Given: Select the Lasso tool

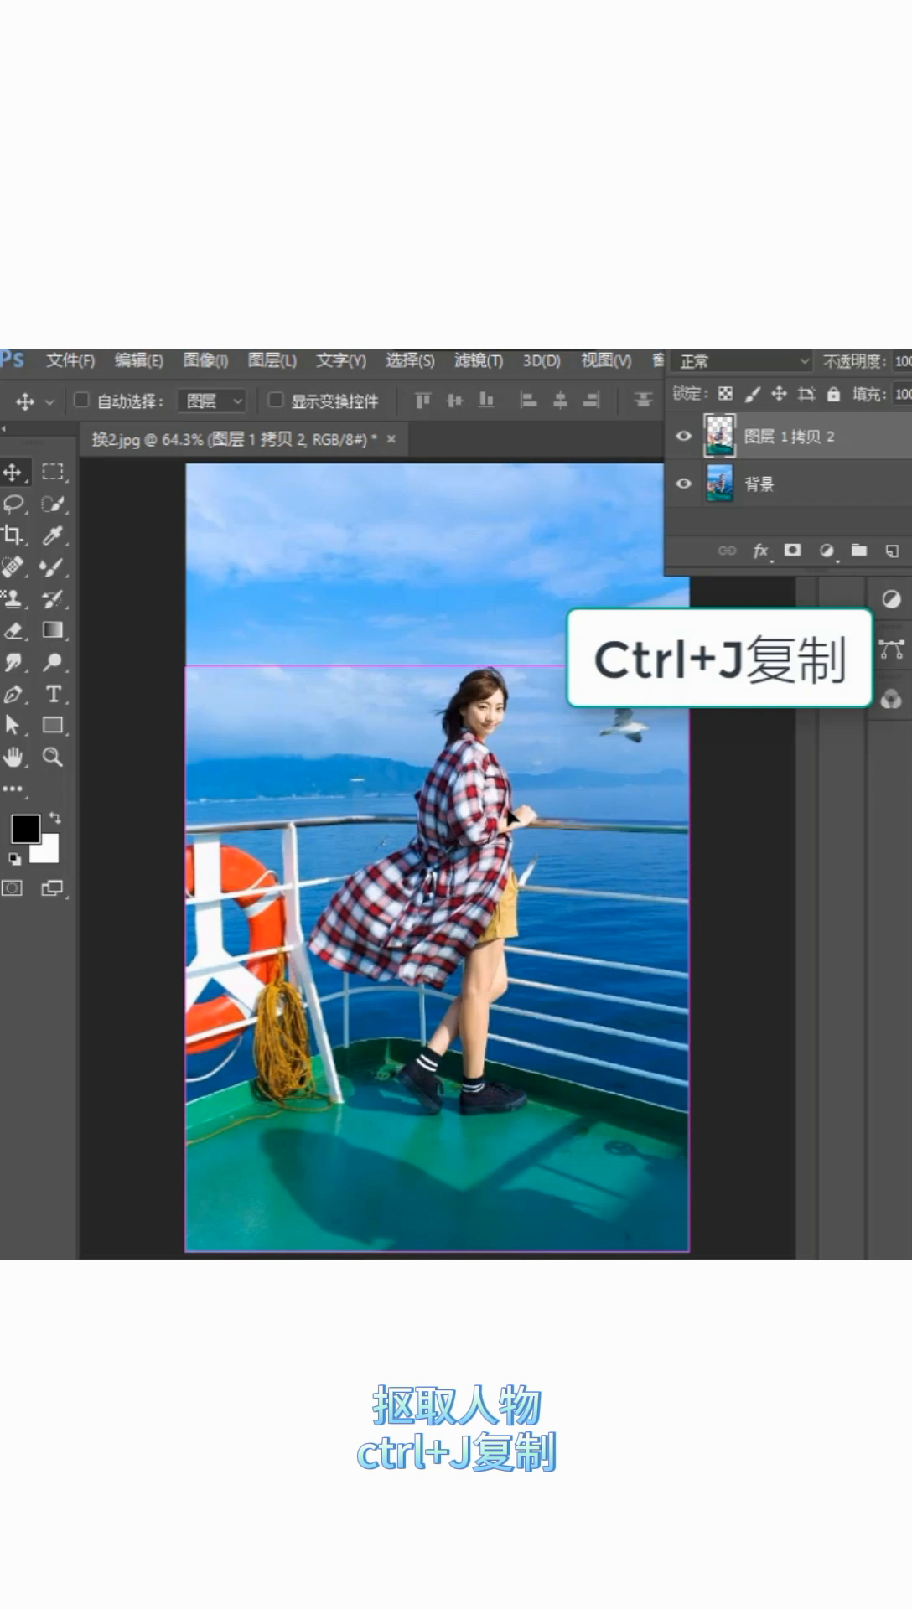Looking at the screenshot, I should (x=13, y=504).
